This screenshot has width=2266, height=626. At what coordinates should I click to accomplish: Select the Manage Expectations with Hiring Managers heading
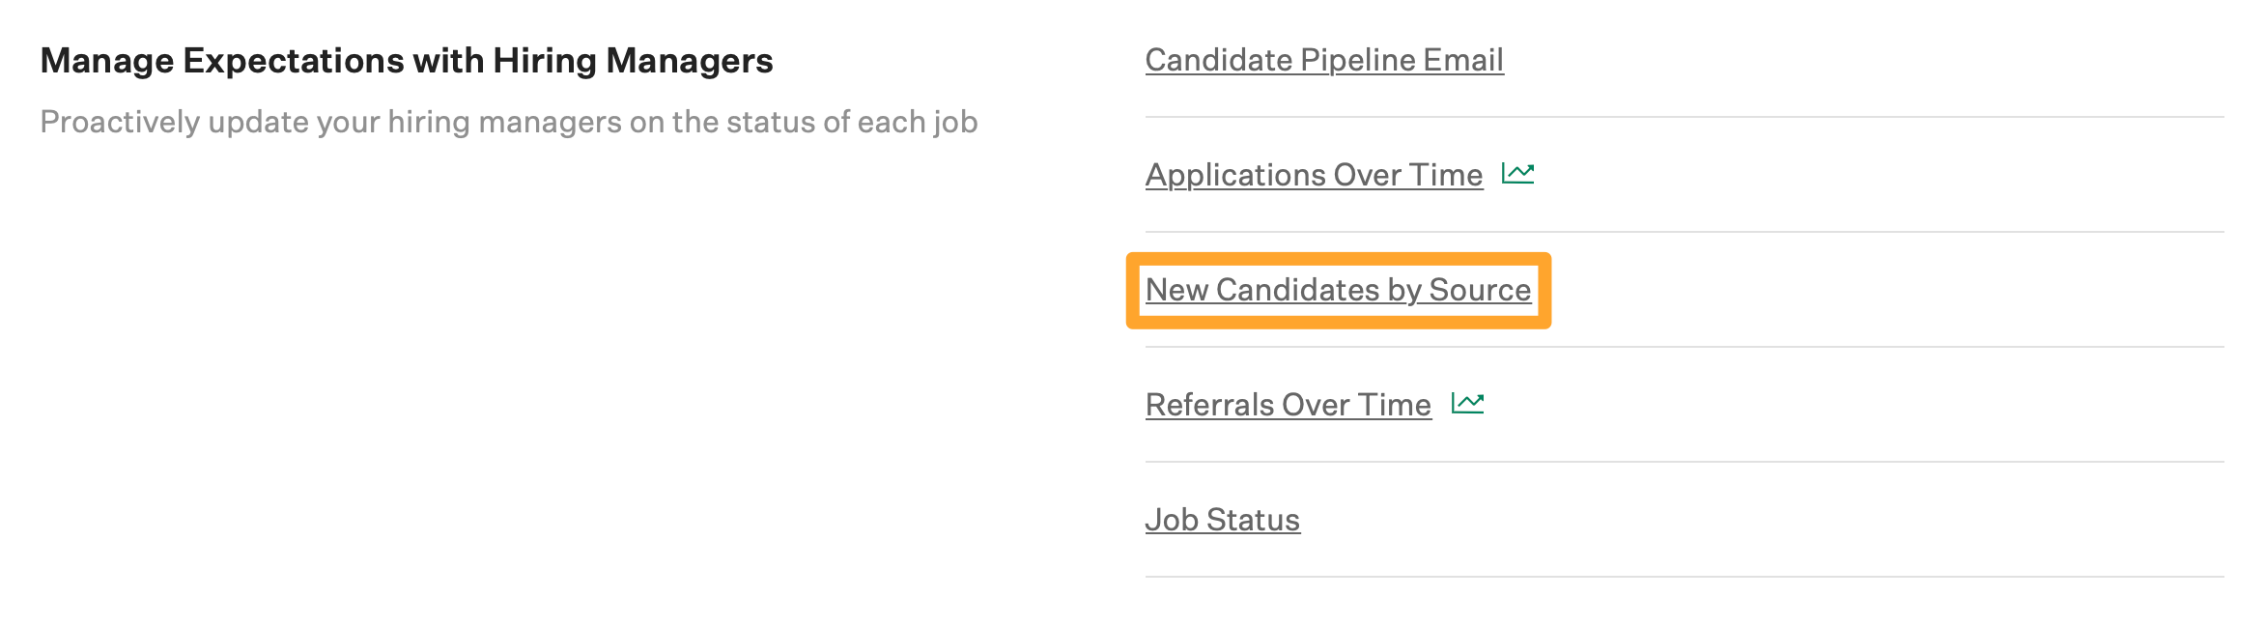coord(407,58)
